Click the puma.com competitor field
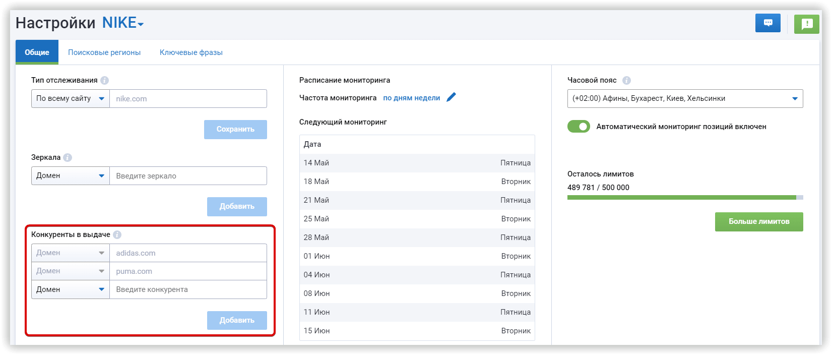This screenshot has width=832, height=355. [188, 271]
